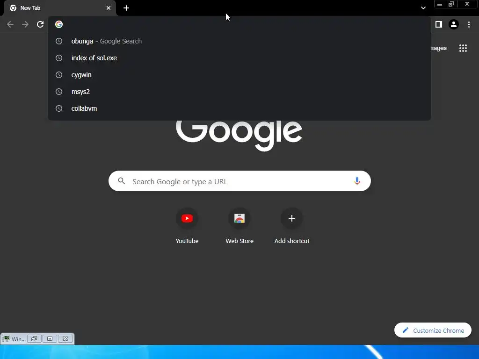Click the Add shortcut plus icon
This screenshot has height=359, width=479.
[x=292, y=218]
